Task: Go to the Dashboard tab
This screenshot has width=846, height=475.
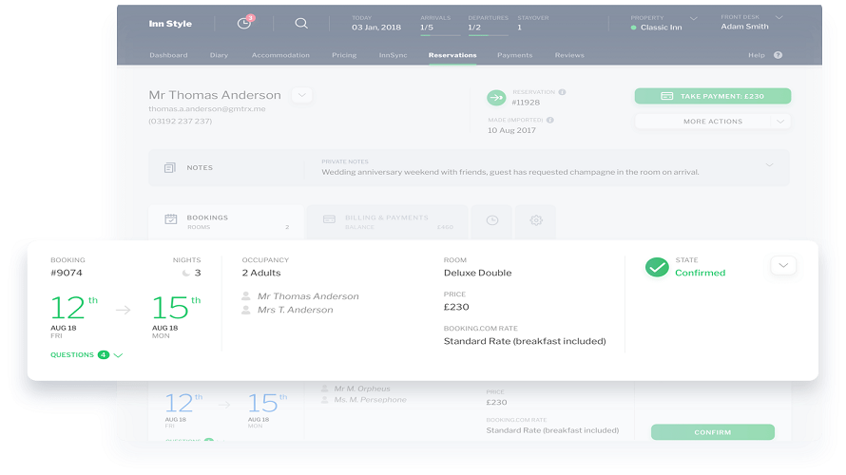Action: tap(168, 55)
